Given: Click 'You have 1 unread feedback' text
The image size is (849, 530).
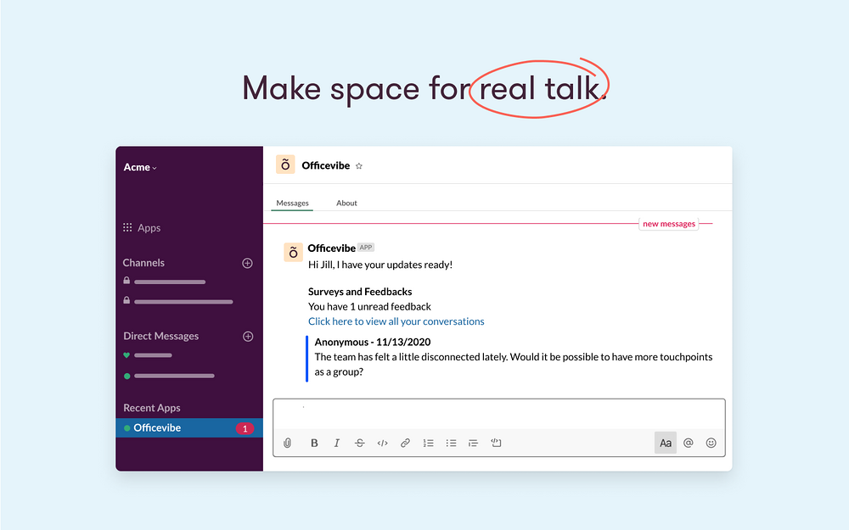Looking at the screenshot, I should pyautogui.click(x=369, y=307).
